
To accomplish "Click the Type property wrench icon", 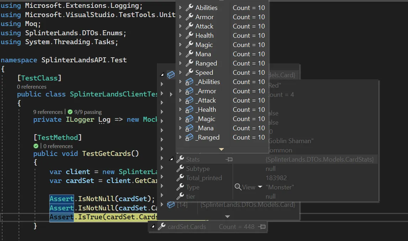I will [x=180, y=187].
